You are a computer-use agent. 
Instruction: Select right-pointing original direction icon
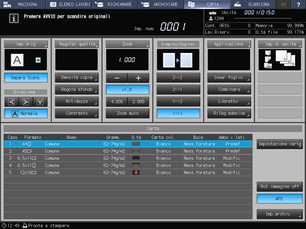click(x=25, y=102)
